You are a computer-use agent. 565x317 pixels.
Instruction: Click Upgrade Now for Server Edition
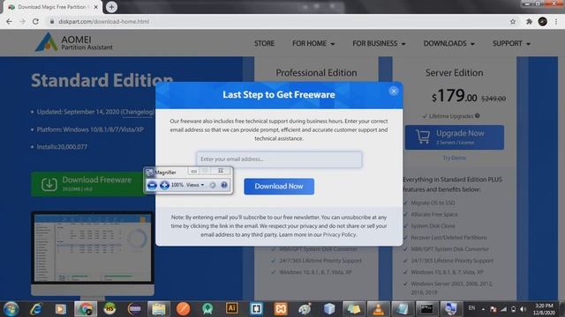click(x=455, y=137)
